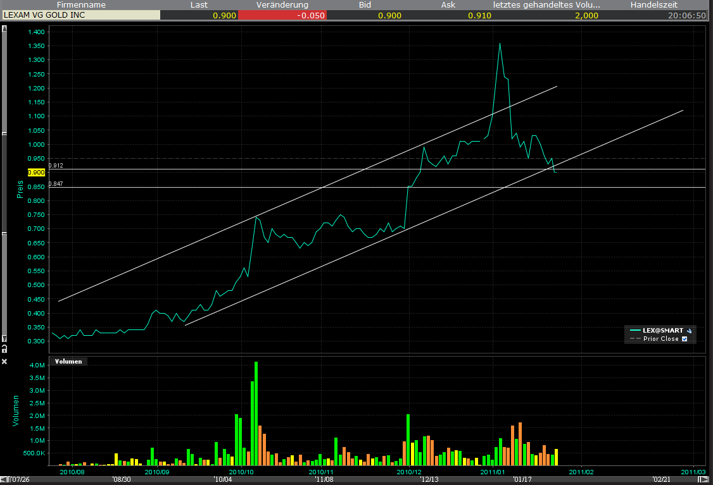Click the Volumen panel title label
Image resolution: width=713 pixels, height=485 pixels.
pyautogui.click(x=69, y=362)
